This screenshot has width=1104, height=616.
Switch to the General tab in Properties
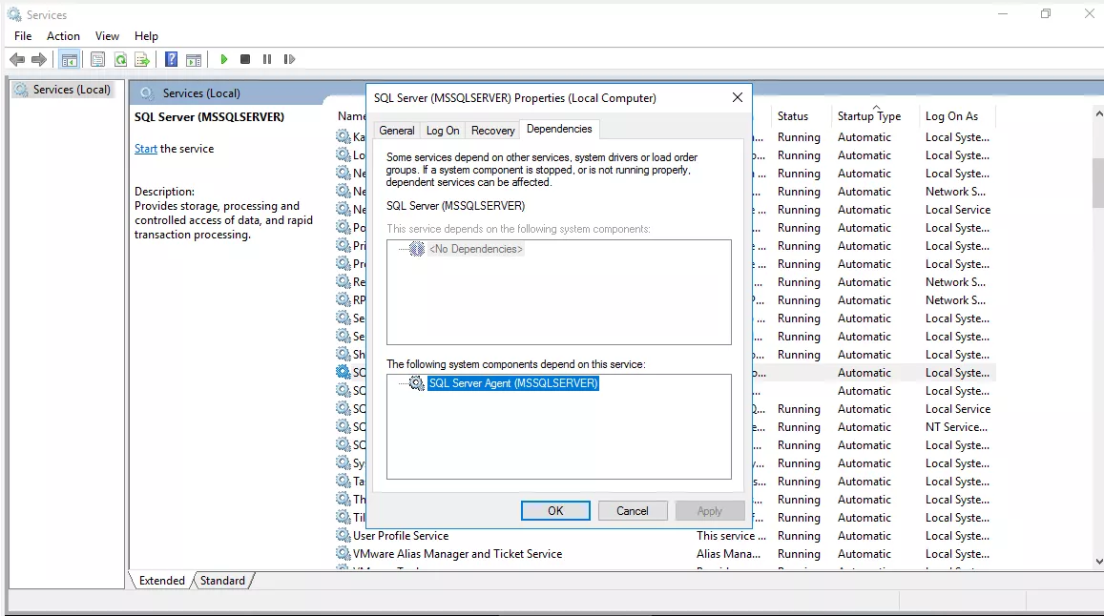click(396, 131)
